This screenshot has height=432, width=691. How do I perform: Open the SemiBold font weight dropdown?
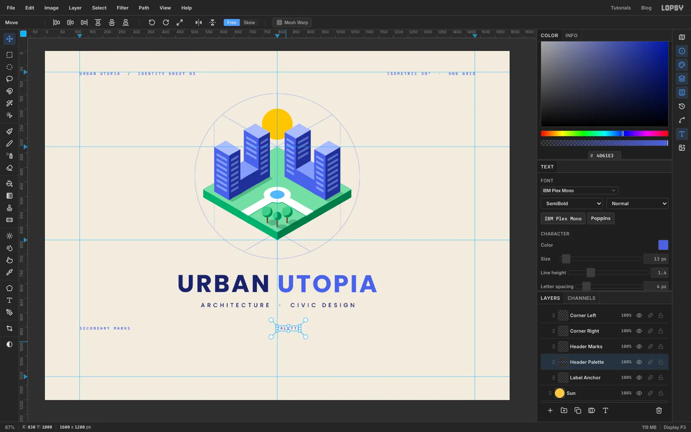[x=572, y=203]
